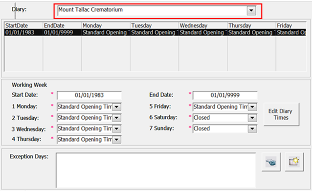Click the Working Week heading

click(x=29, y=85)
